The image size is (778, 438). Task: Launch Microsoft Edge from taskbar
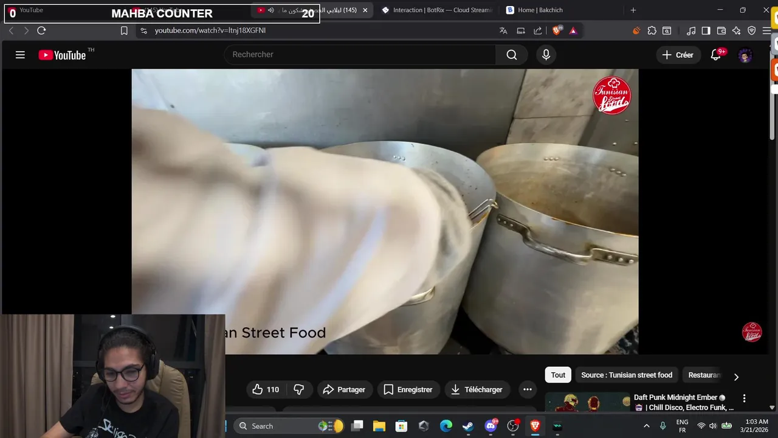[446, 426]
